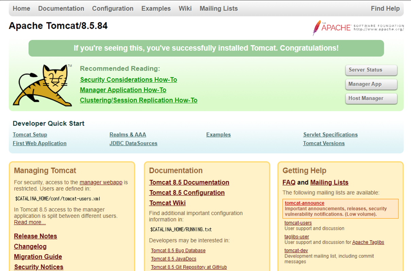Open Manager Application How-To link

pos(123,90)
